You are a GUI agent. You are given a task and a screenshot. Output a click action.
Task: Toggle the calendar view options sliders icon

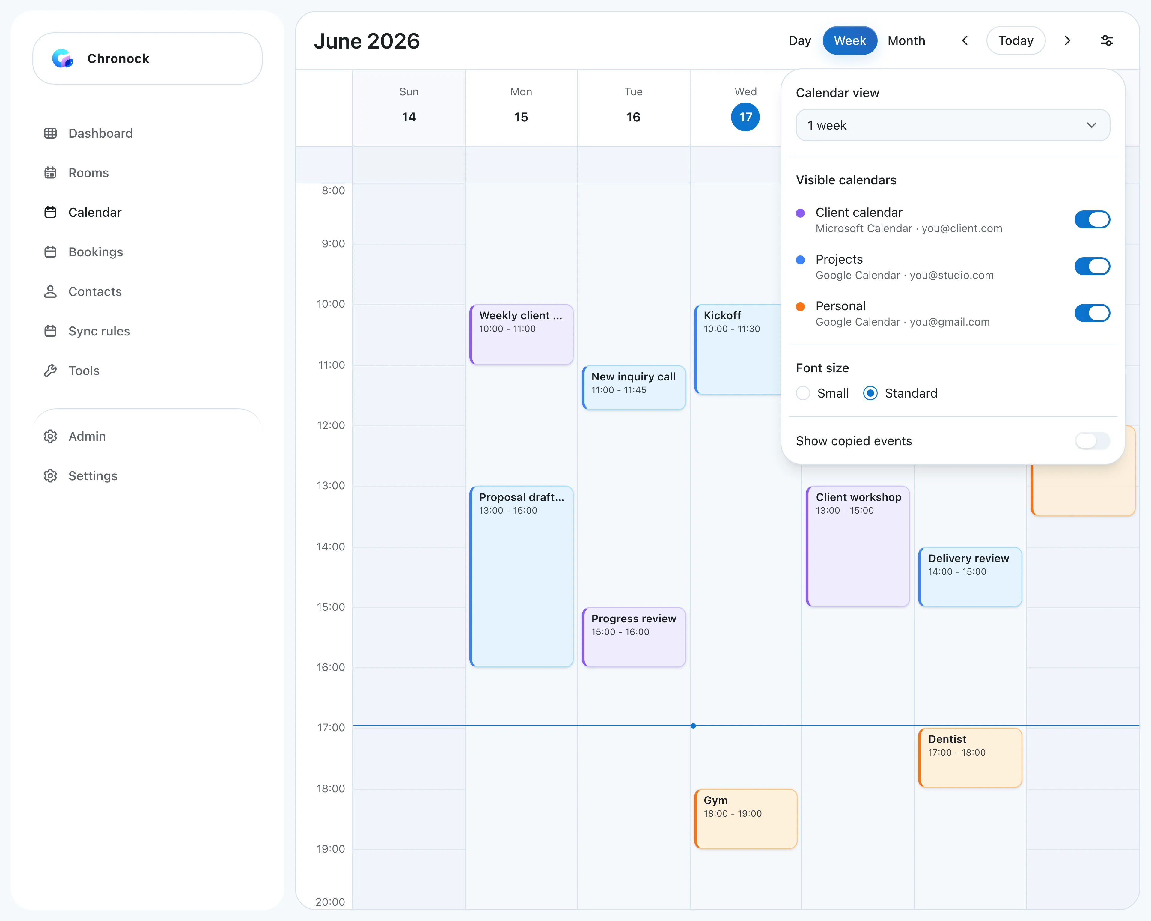pos(1106,40)
